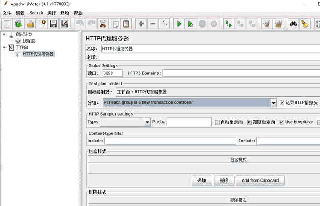Viewport: 320px width, 206px height.
Task: Open the 分组 grouping dropdown
Action: tap(273, 103)
